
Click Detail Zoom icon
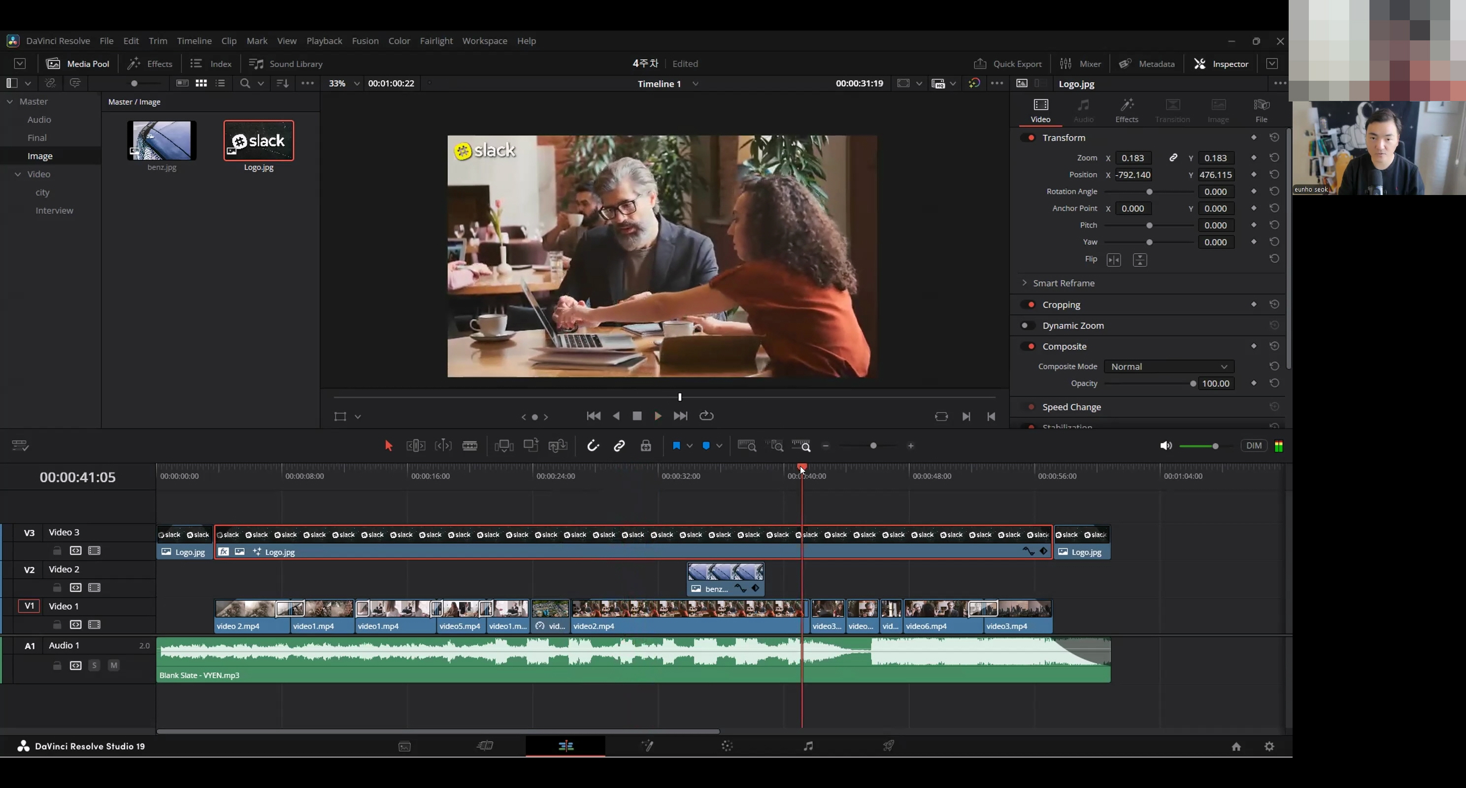click(774, 446)
